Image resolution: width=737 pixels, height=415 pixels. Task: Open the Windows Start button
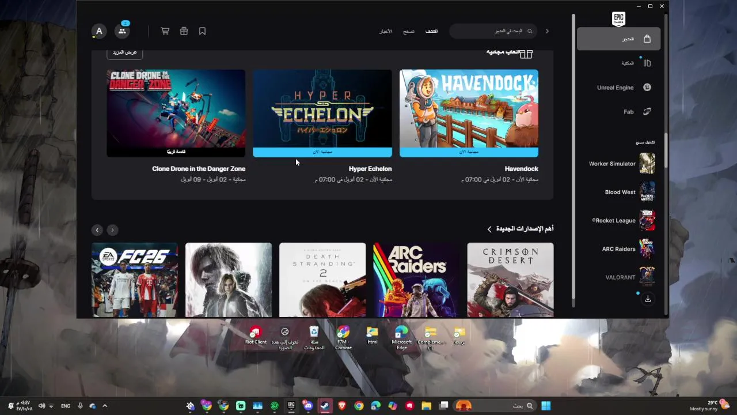pos(545,406)
